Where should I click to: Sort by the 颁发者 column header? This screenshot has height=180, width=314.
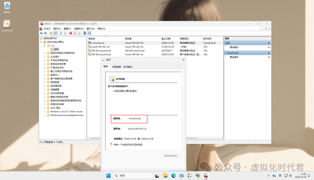coord(142,39)
